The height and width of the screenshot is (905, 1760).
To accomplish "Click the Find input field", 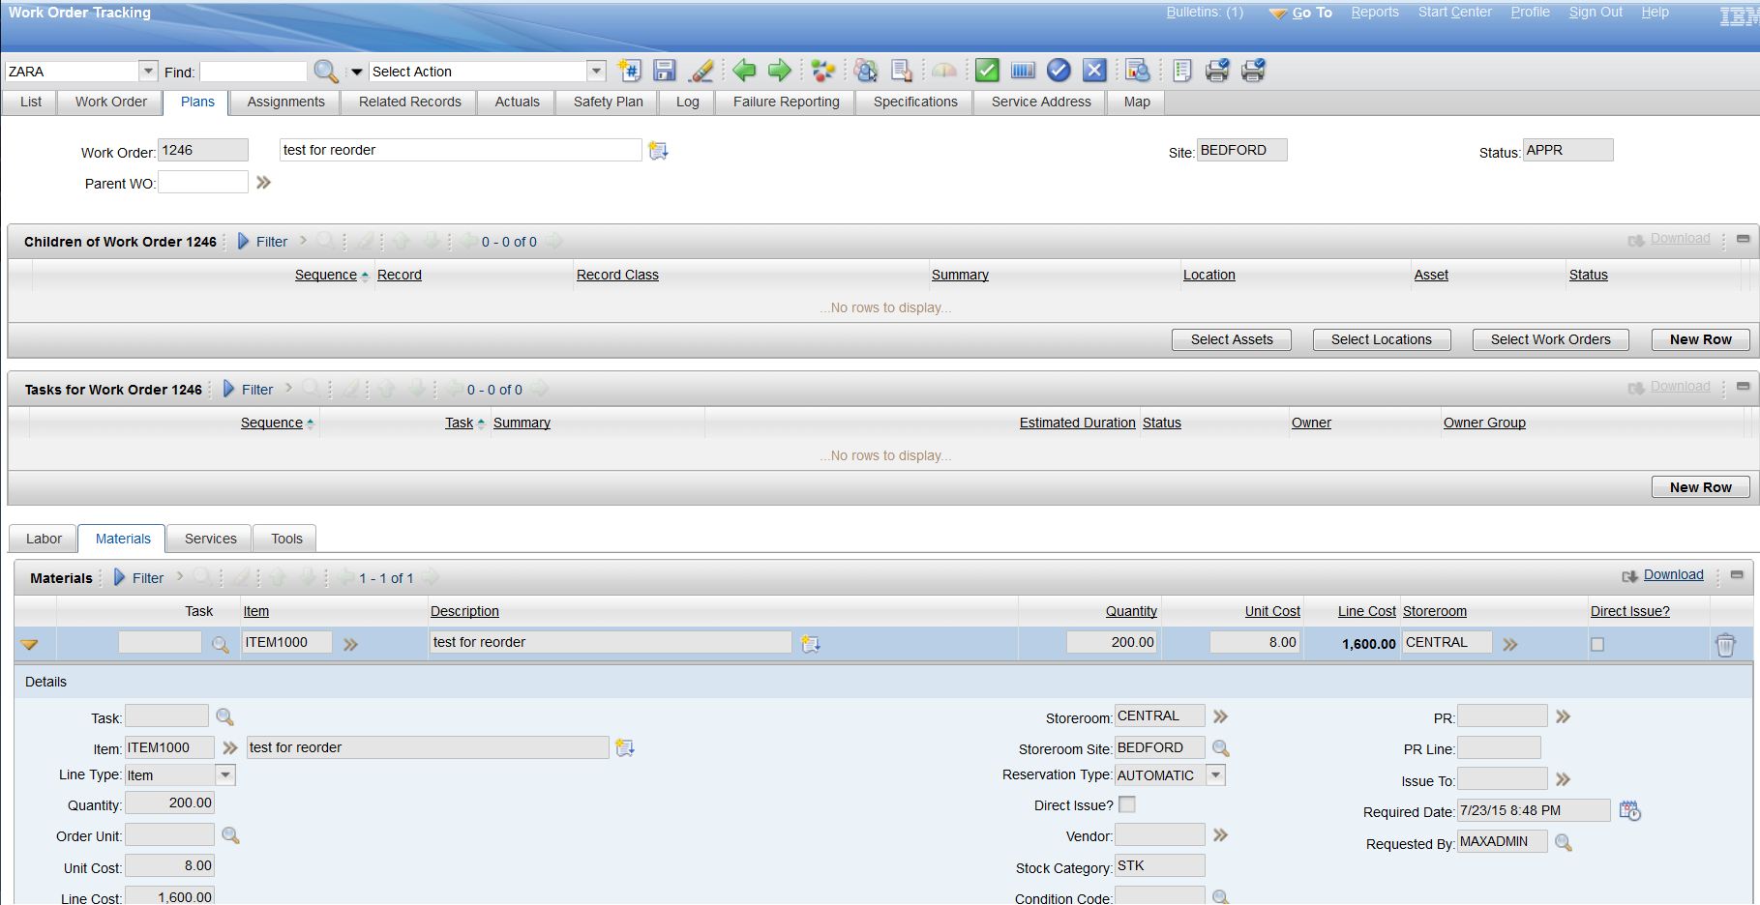I will (254, 72).
